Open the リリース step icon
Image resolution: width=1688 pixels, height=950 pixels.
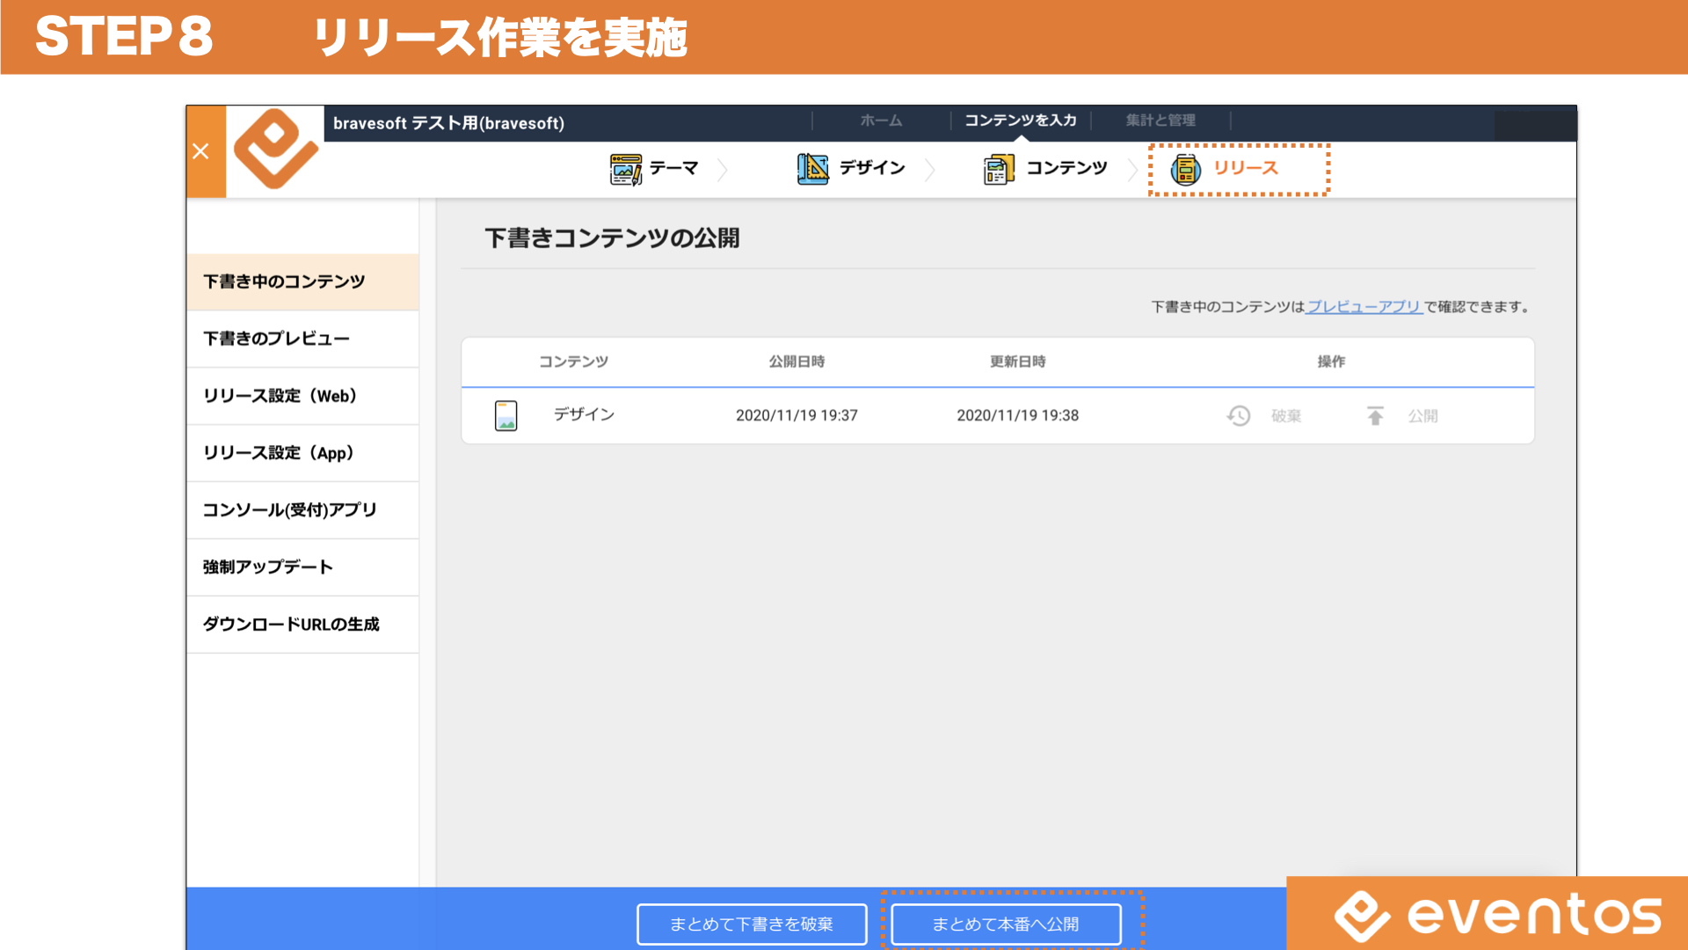click(1185, 169)
